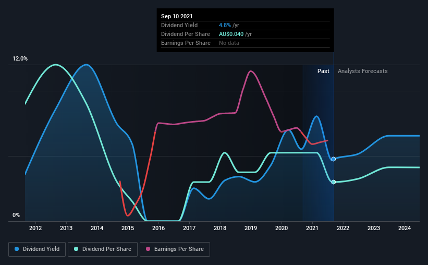Click the 'Past' region label
This screenshot has height=265, width=428.
coord(323,71)
